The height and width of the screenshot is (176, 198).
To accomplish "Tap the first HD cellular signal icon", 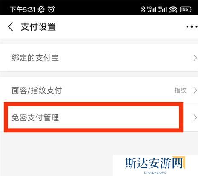I will pyautogui.click(x=152, y=9).
